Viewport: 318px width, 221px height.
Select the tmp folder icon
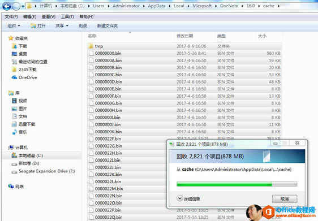[91, 46]
